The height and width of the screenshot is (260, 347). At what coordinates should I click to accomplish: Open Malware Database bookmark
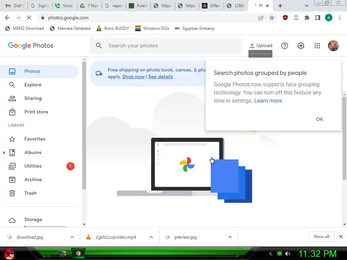click(x=70, y=28)
